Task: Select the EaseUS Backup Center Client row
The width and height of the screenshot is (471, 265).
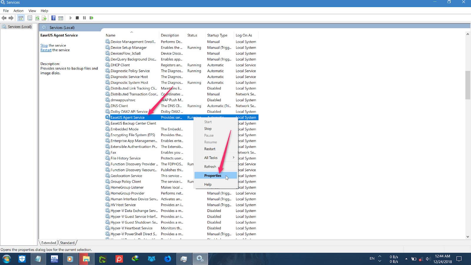Action: click(182, 123)
